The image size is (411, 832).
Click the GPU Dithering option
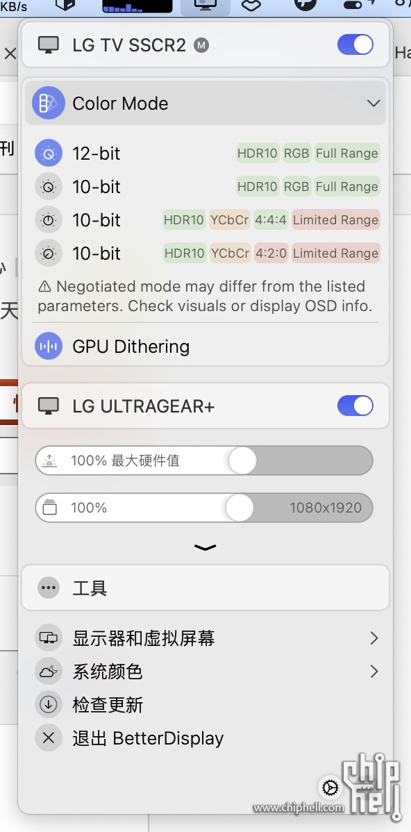click(208, 347)
